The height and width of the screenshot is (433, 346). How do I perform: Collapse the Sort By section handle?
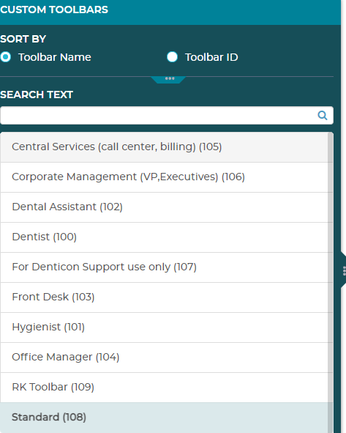click(x=169, y=79)
